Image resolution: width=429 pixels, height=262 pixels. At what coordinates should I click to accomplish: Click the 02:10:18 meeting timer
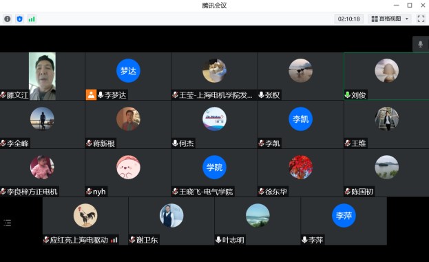click(x=349, y=19)
